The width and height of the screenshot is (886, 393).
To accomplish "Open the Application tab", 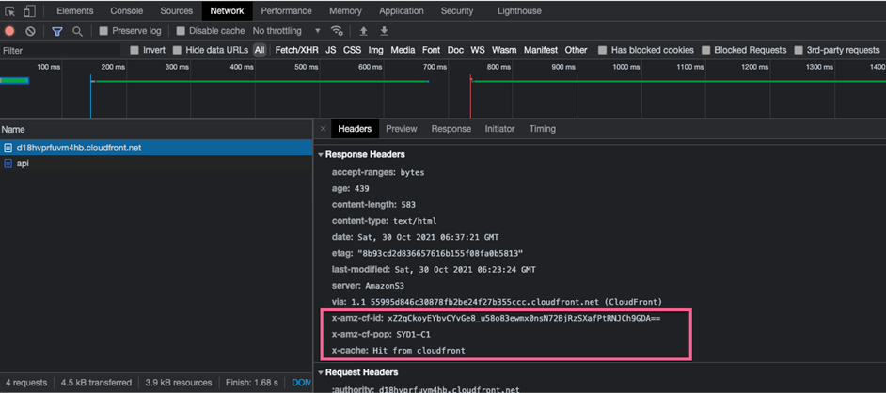I will (x=402, y=10).
